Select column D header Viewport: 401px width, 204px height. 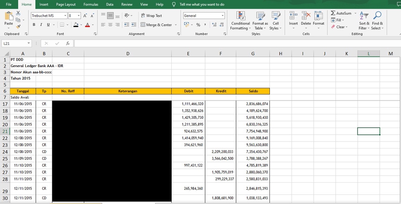128,54
